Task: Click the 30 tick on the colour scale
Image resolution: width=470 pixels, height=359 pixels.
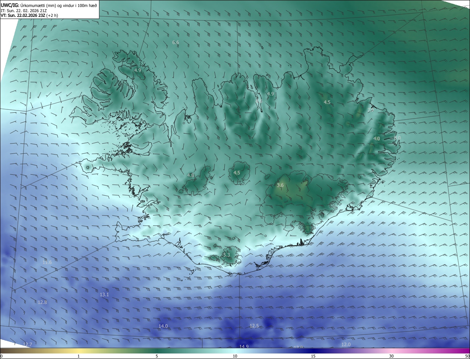Action: click(391, 356)
